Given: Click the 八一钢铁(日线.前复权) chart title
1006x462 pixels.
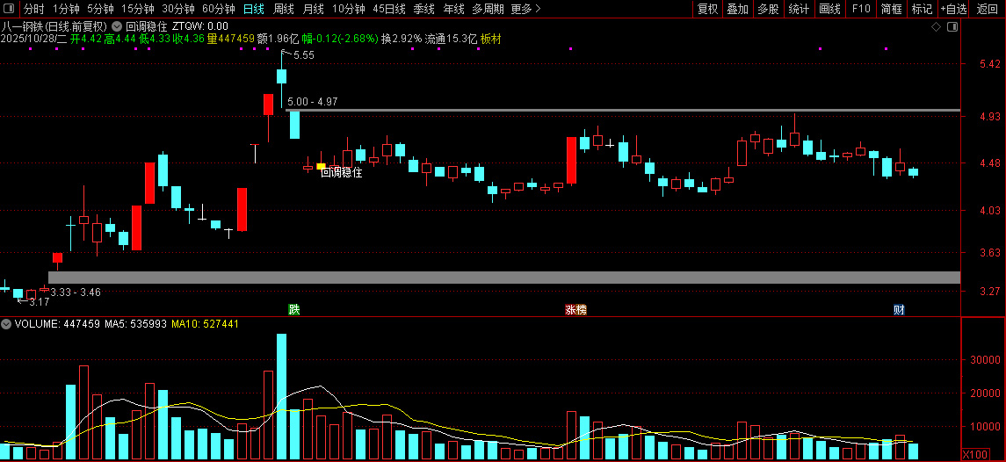Looking at the screenshot, I should point(54,26).
